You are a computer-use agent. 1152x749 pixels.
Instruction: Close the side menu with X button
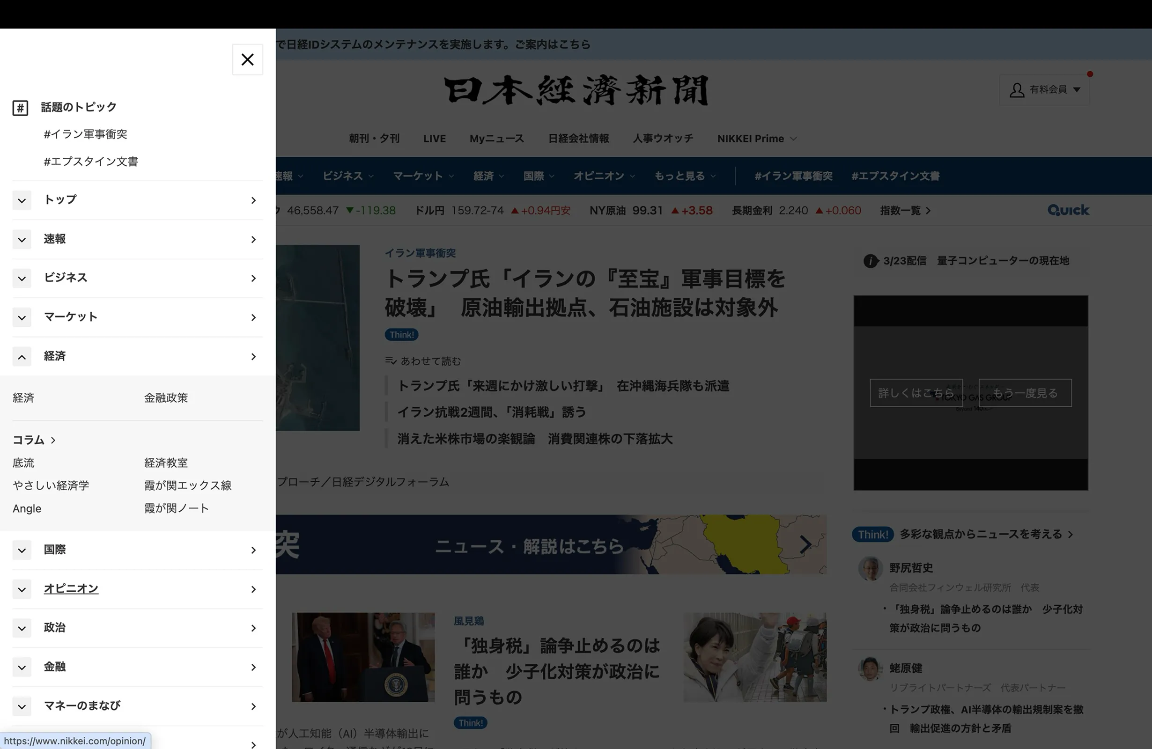click(x=247, y=59)
